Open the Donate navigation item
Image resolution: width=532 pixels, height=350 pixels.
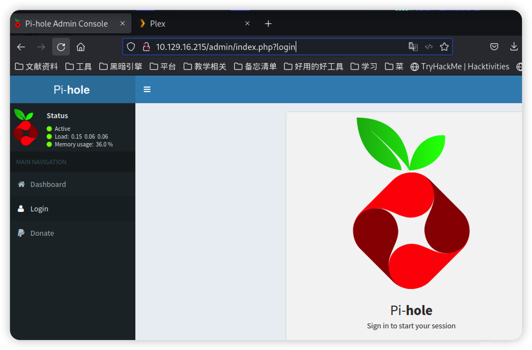[x=73, y=233]
